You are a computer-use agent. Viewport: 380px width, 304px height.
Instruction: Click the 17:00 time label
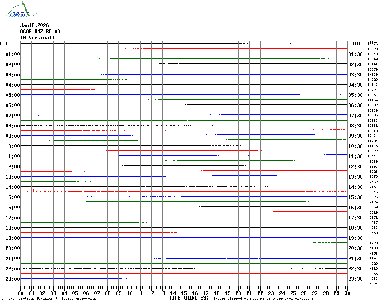pyautogui.click(x=13, y=217)
